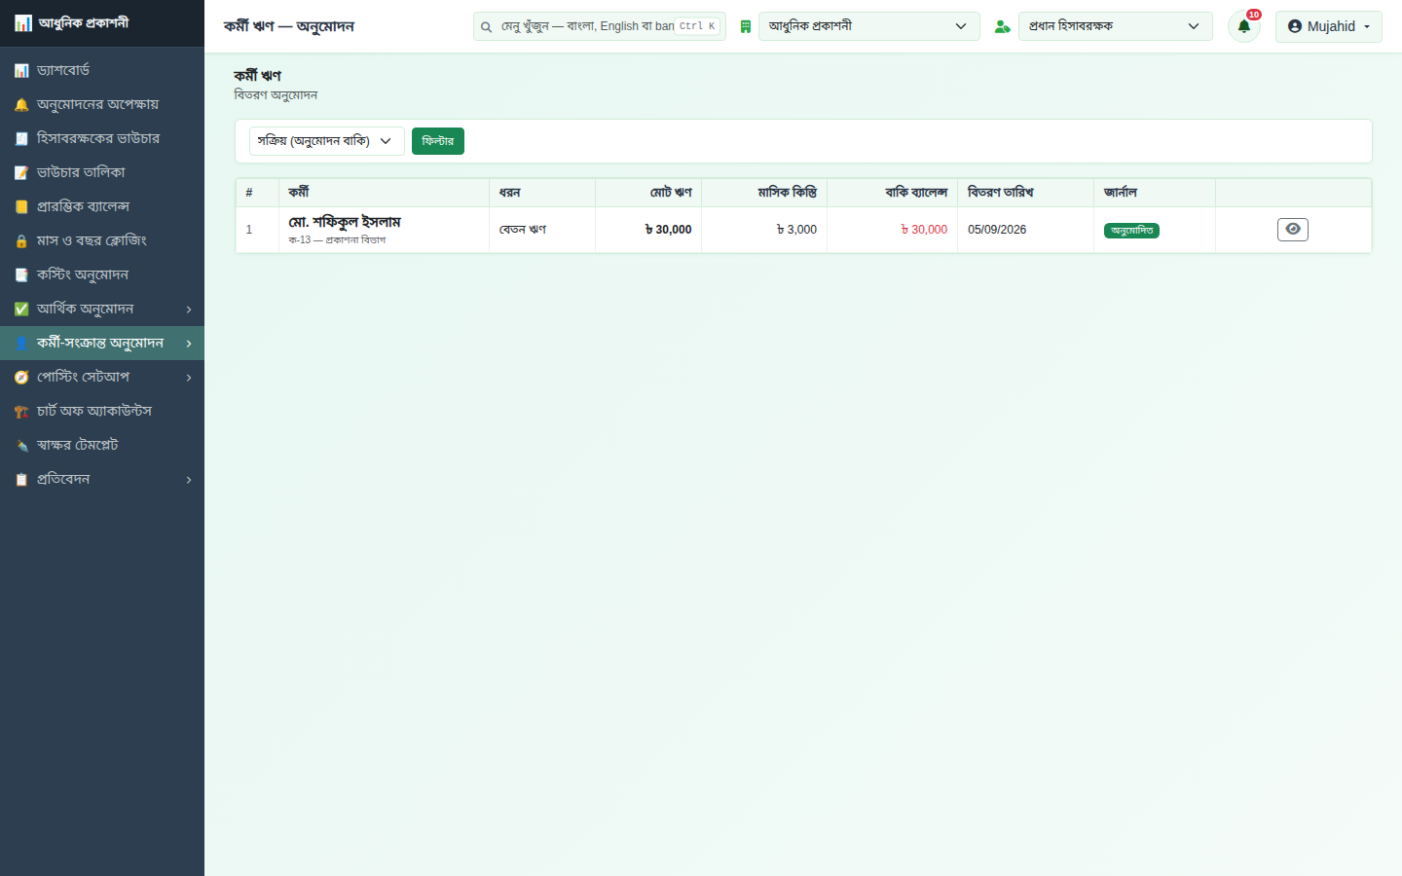Focus the menu search input field
The width and height of the screenshot is (1402, 876).
click(x=600, y=26)
